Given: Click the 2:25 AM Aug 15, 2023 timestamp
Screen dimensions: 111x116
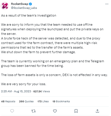Looking at the screenshot, I should pyautogui.click(x=16, y=91).
